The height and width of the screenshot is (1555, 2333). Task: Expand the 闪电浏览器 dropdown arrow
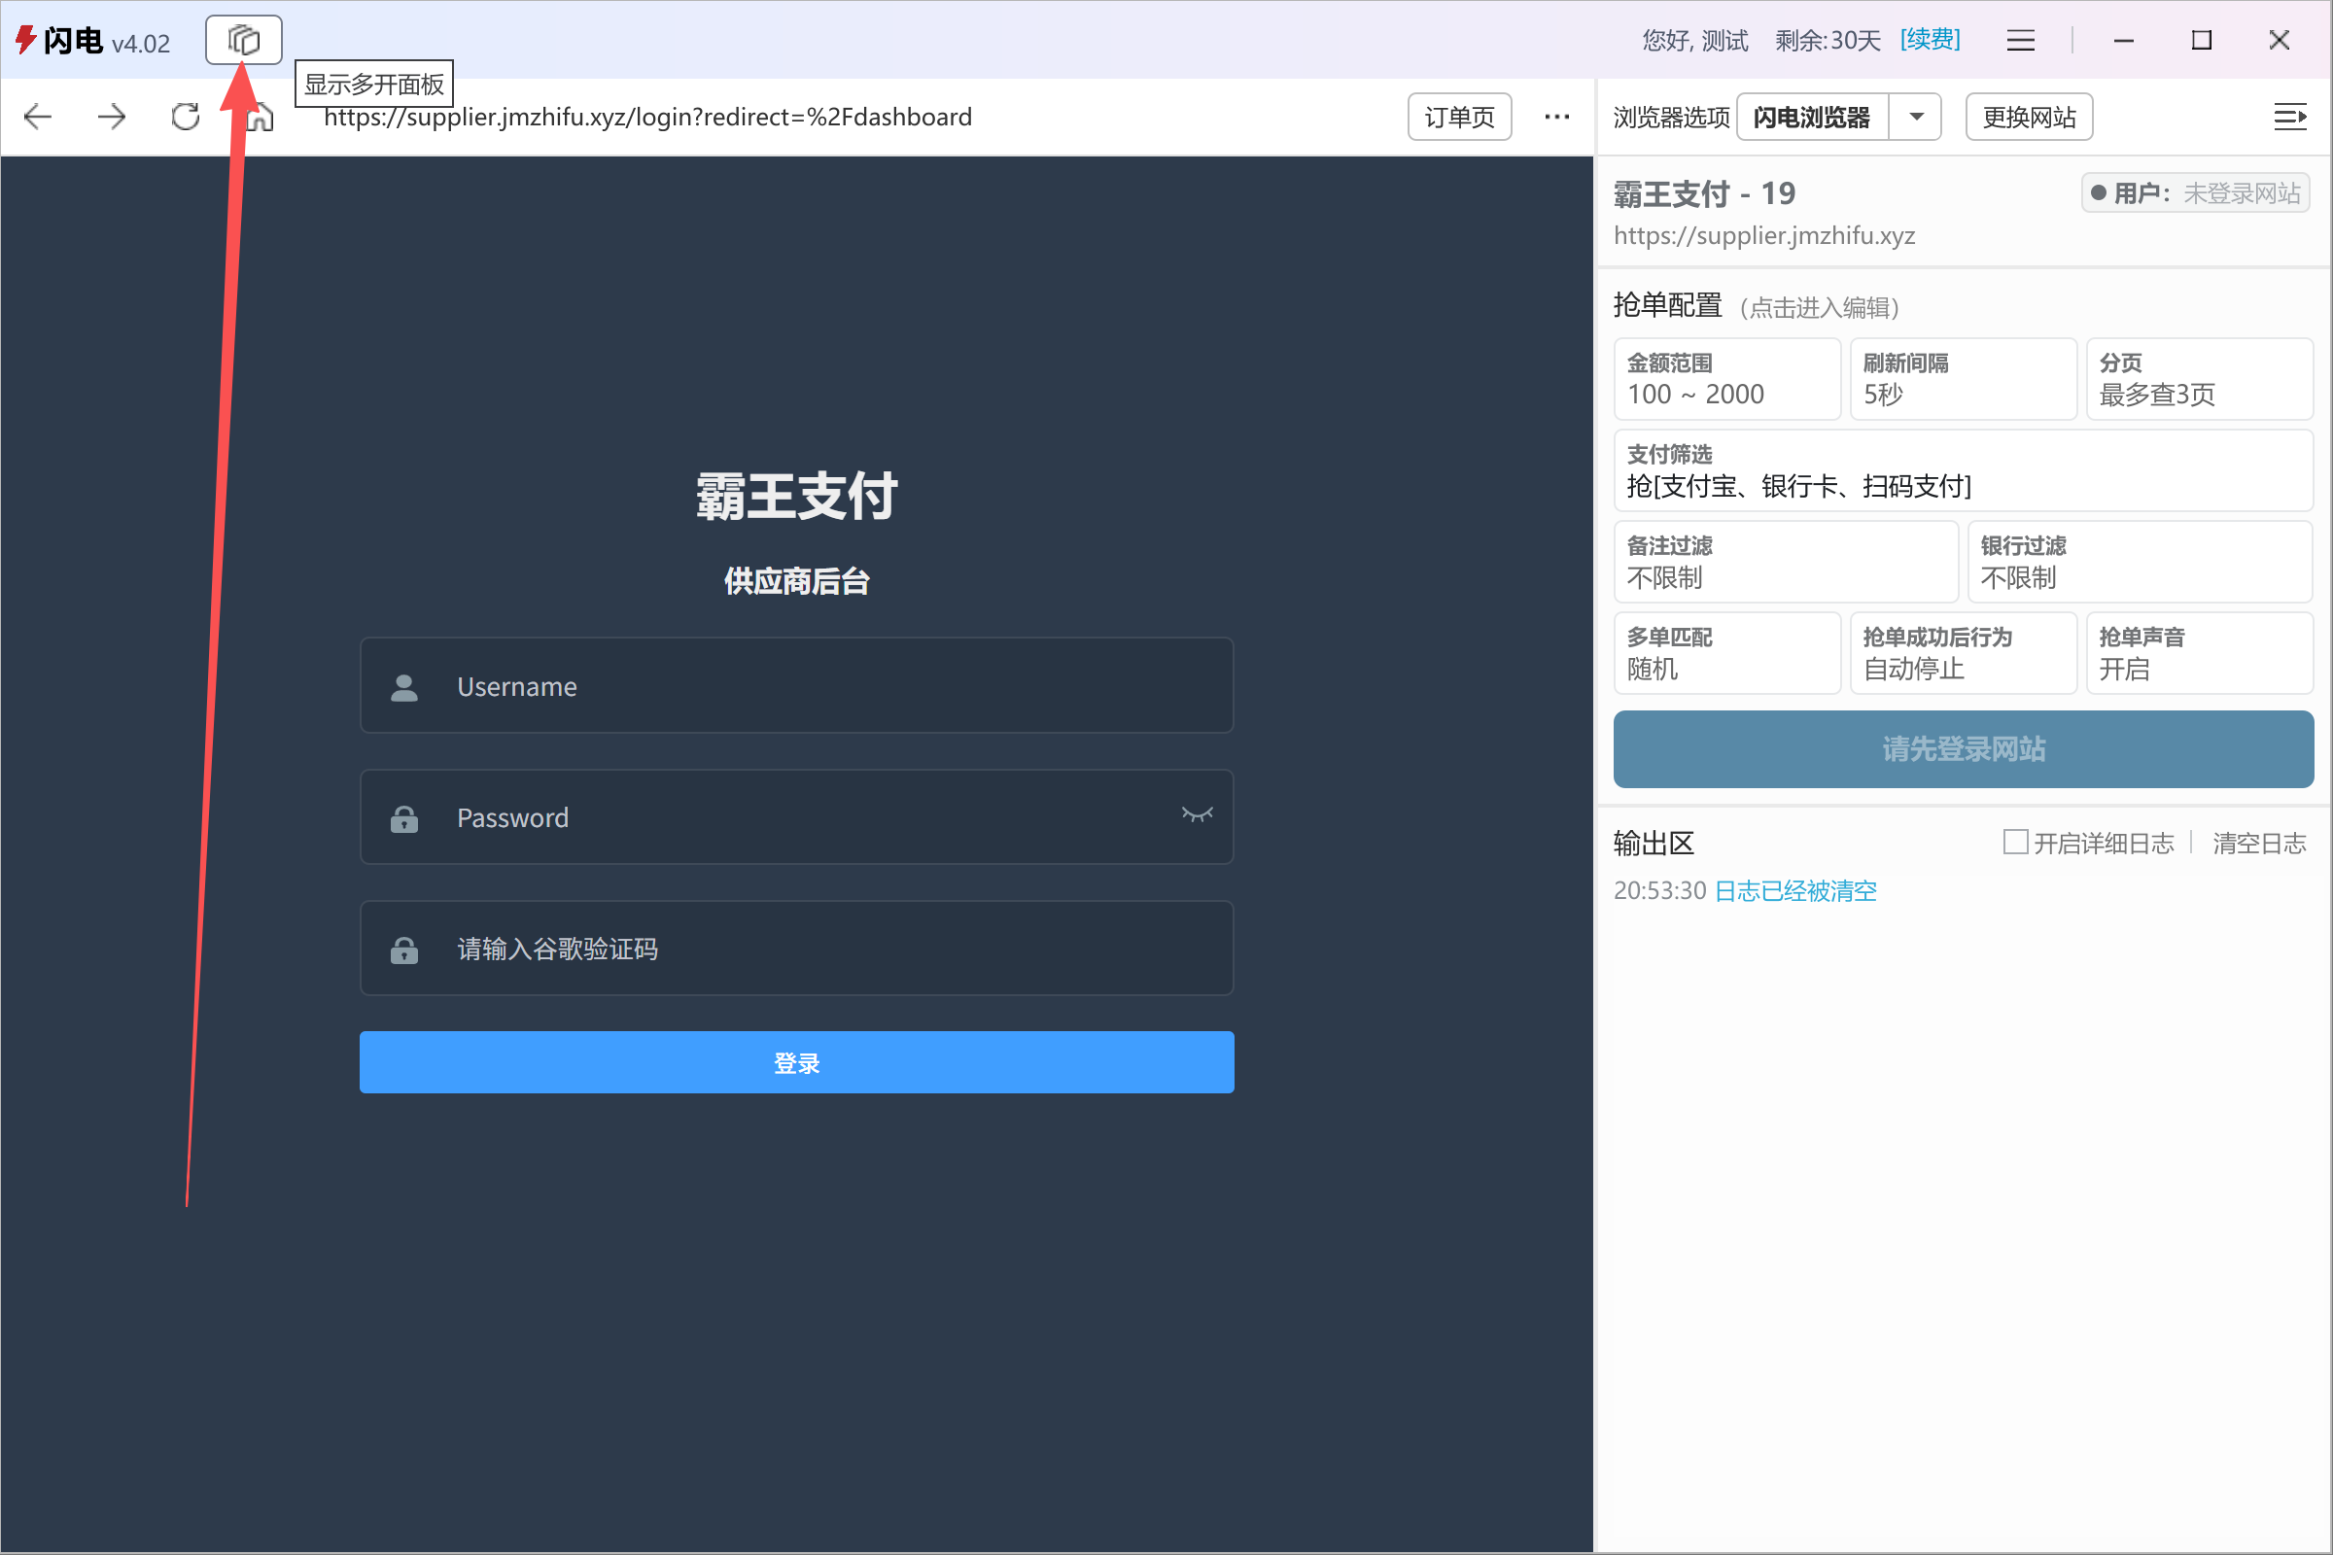1915,117
